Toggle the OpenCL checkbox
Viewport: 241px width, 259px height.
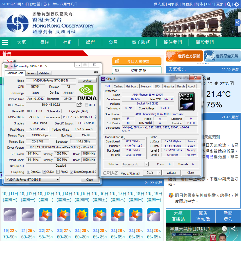(28, 172)
